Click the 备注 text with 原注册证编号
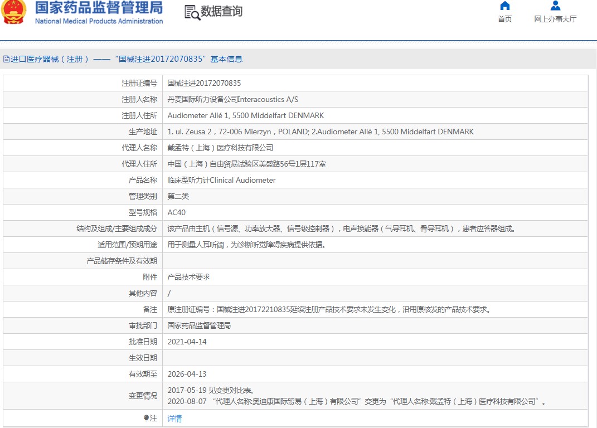The width and height of the screenshot is (597, 428). click(x=329, y=310)
